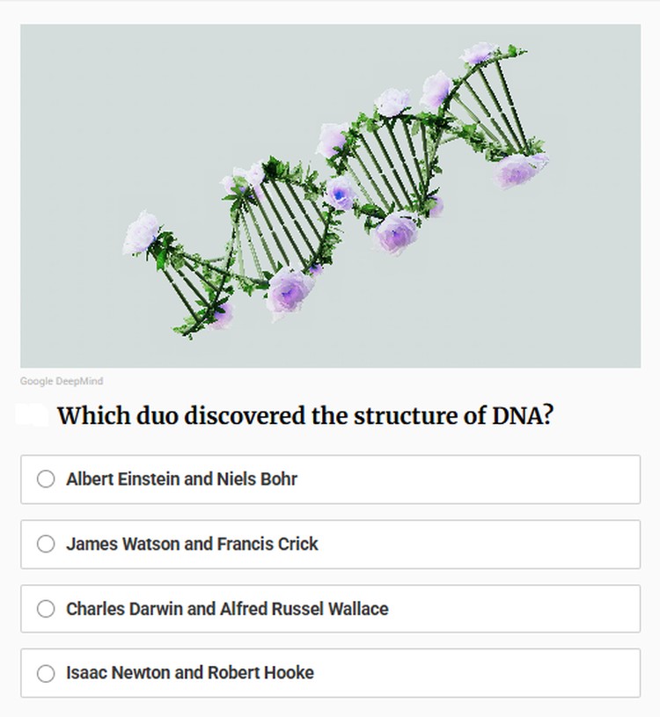
Task: Select the Albert Einstein and Niels Bohr radio button
Action: click(x=46, y=479)
